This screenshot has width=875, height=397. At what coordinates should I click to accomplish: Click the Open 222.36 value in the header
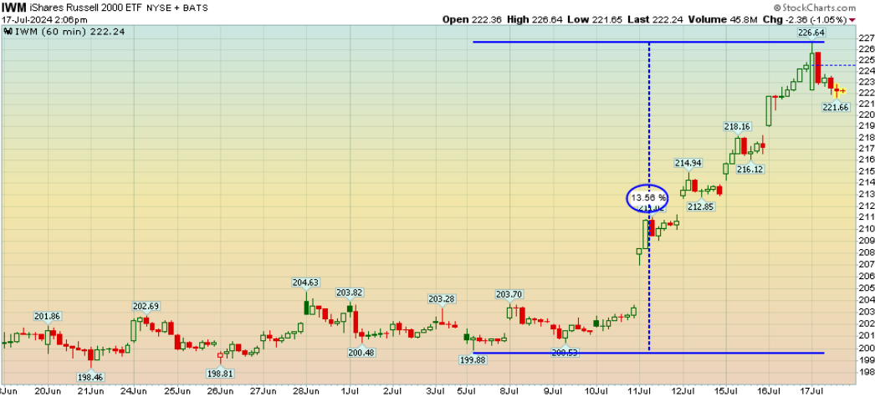click(x=470, y=19)
